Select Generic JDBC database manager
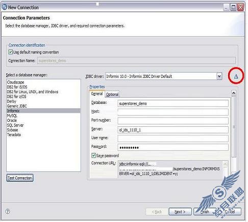Screen dimensions: 248x222 tap(43, 106)
